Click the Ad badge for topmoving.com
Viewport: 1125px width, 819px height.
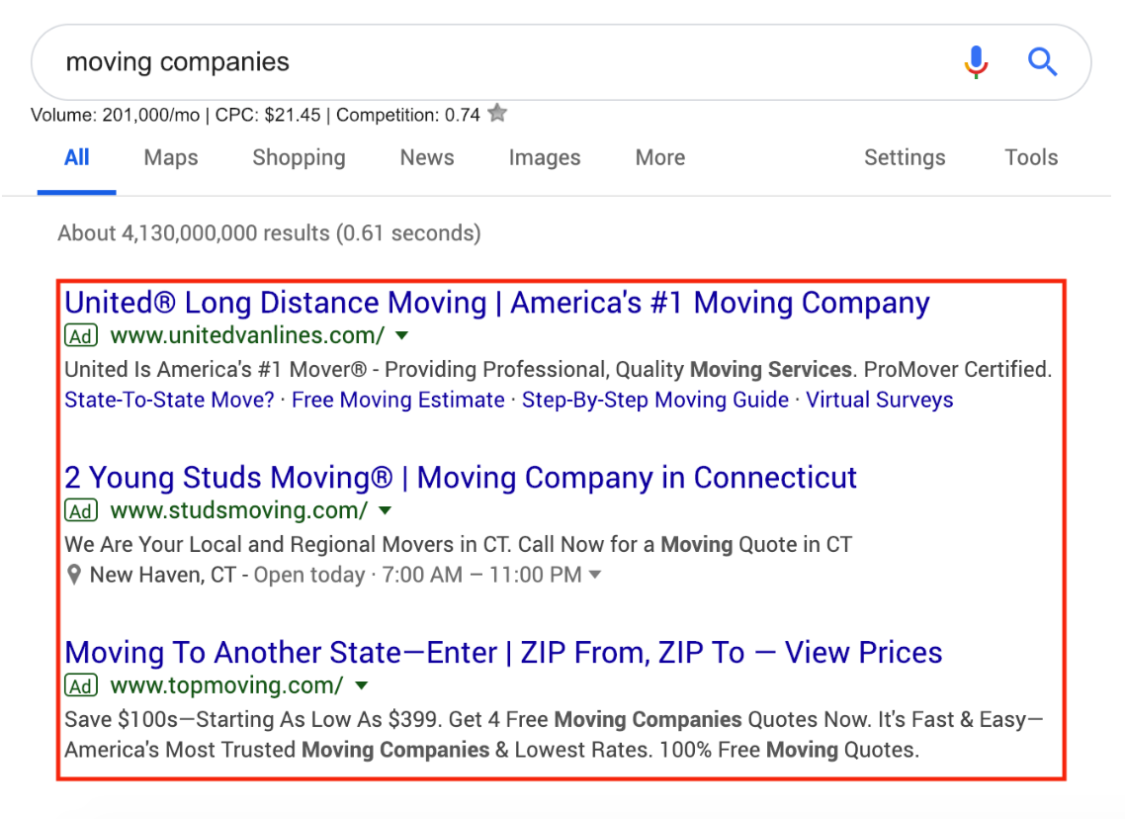81,686
